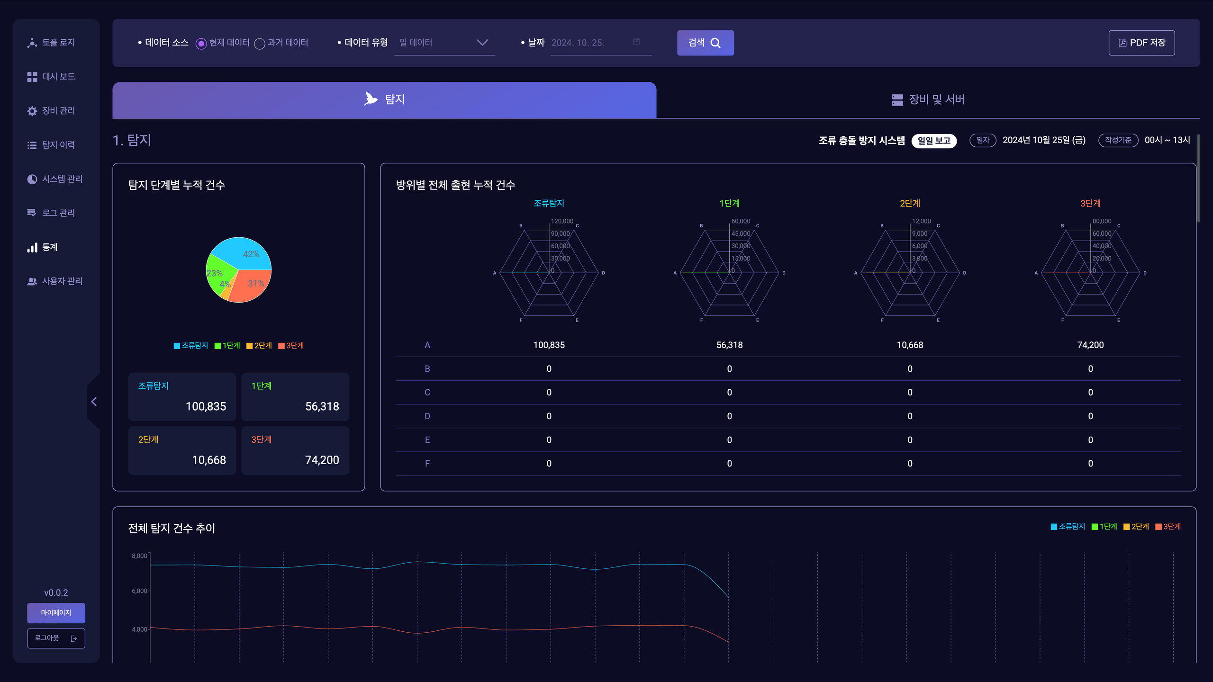
Task: Select the past data (과거 데이터) radio button
Action: tap(260, 44)
